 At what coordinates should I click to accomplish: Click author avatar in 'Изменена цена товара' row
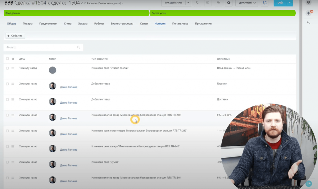tap(52, 148)
